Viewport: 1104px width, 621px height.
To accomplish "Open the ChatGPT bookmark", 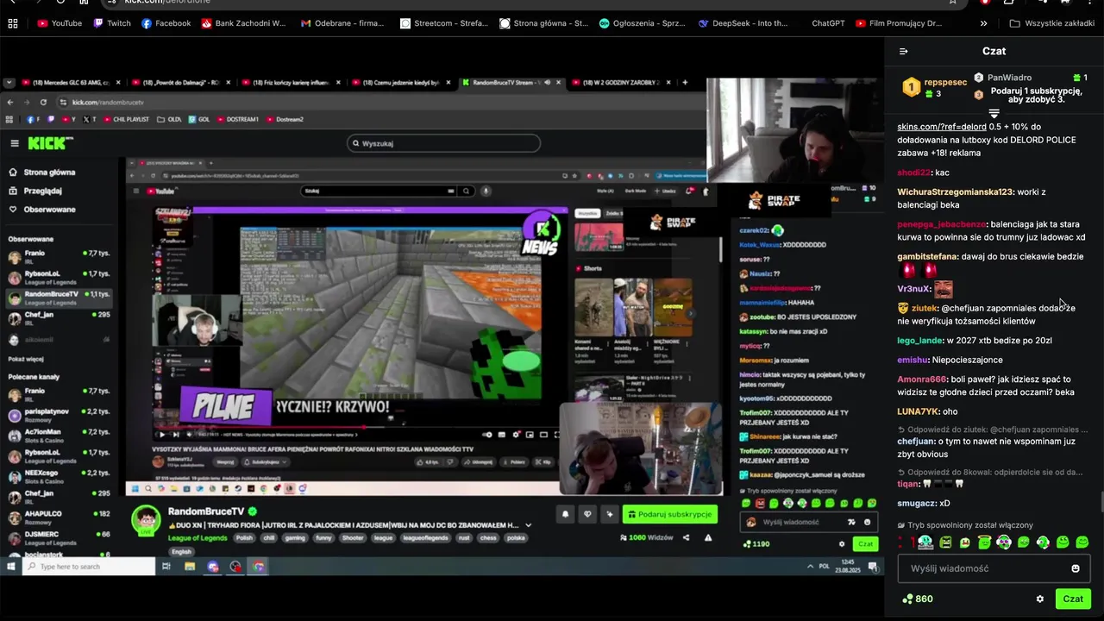I will click(x=829, y=23).
